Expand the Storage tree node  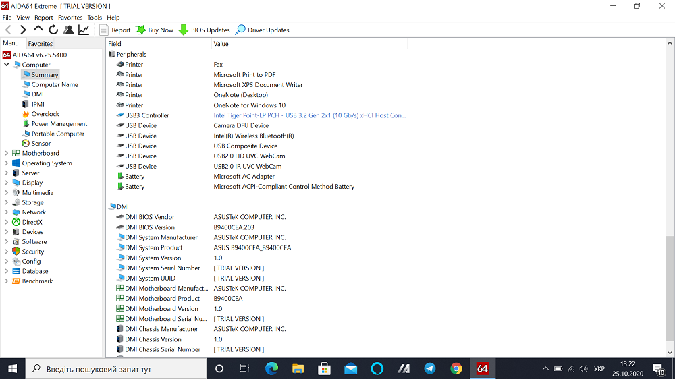click(7, 202)
